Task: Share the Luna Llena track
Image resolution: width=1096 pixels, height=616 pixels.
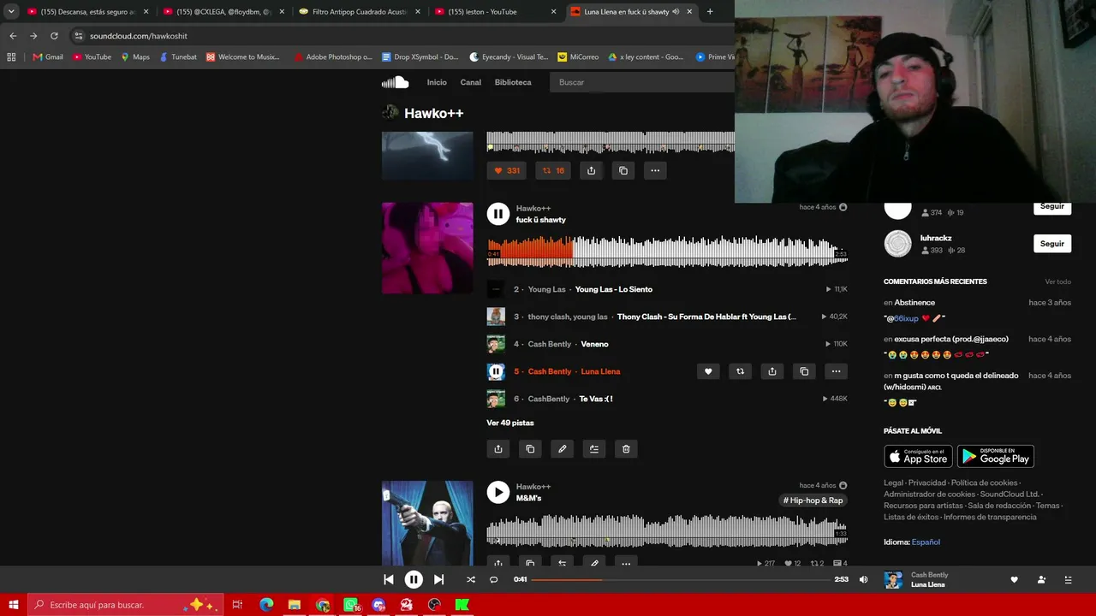Action: [x=772, y=371]
